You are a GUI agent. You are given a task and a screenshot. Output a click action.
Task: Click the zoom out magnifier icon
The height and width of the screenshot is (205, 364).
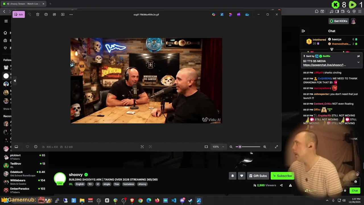[x=231, y=147]
